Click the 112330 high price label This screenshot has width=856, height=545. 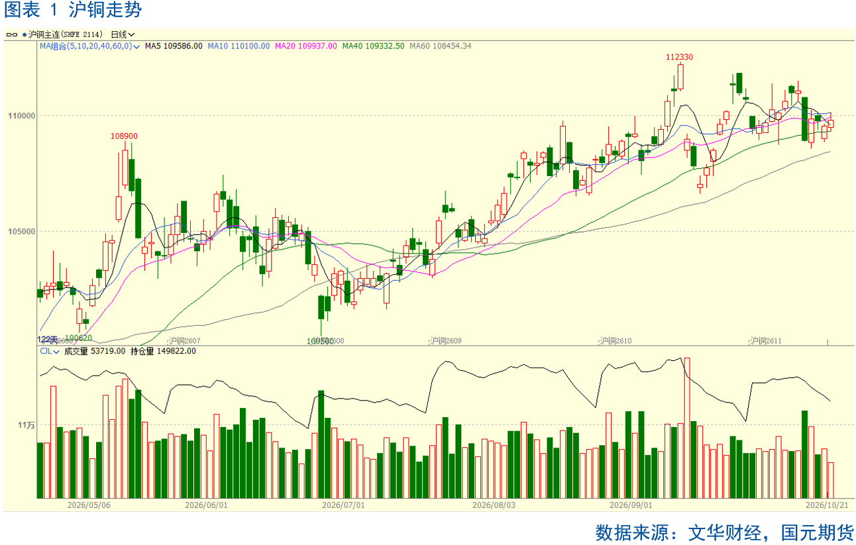tap(680, 58)
